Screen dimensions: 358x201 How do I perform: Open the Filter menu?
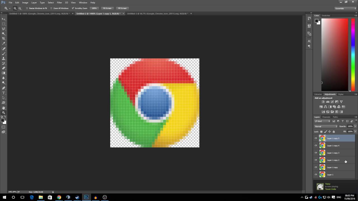(x=59, y=3)
